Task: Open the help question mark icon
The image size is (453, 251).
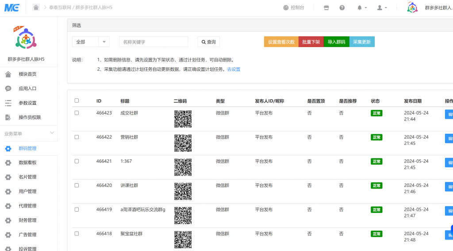Action: 342,8
